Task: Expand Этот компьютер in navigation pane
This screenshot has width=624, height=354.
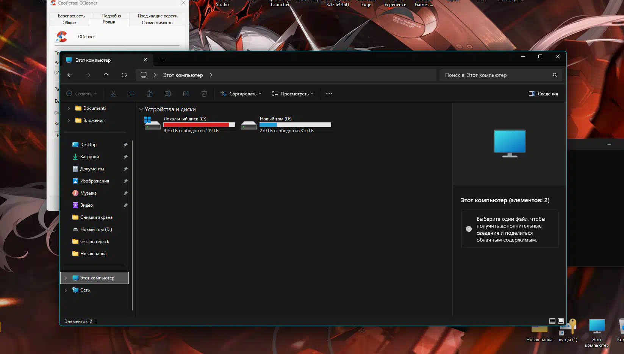Action: pyautogui.click(x=66, y=278)
